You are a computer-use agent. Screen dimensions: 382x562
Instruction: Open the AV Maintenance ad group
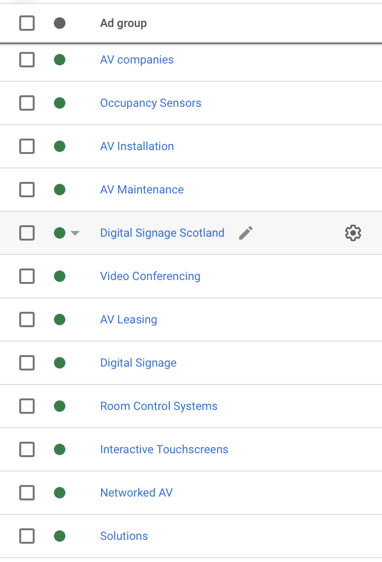[x=142, y=190]
